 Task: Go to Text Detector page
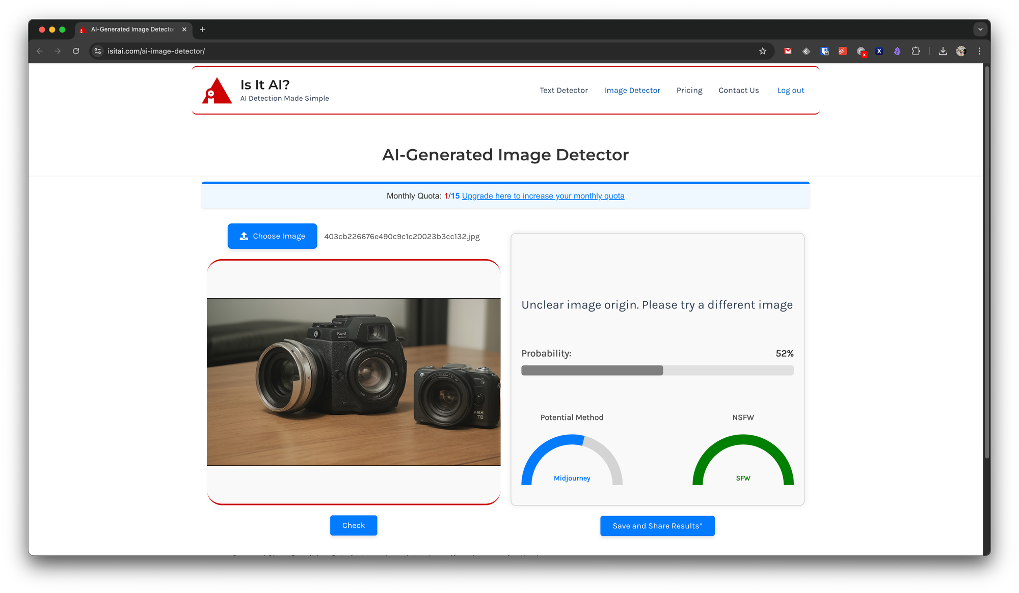click(x=564, y=90)
